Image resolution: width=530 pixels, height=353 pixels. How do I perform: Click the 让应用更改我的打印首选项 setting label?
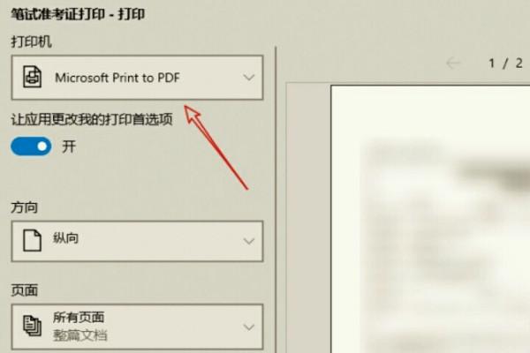coord(92,119)
